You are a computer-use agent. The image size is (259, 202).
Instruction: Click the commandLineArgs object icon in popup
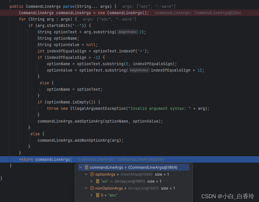tap(87, 168)
